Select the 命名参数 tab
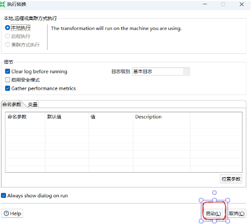Viewport: 252px width, 224px height. click(12, 104)
